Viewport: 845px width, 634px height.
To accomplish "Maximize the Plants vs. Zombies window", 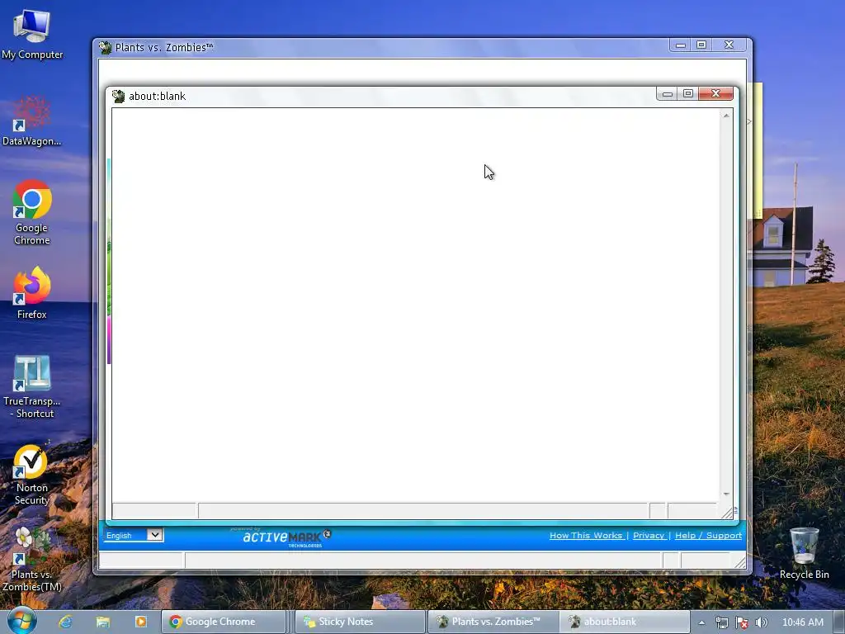I will 701,45.
